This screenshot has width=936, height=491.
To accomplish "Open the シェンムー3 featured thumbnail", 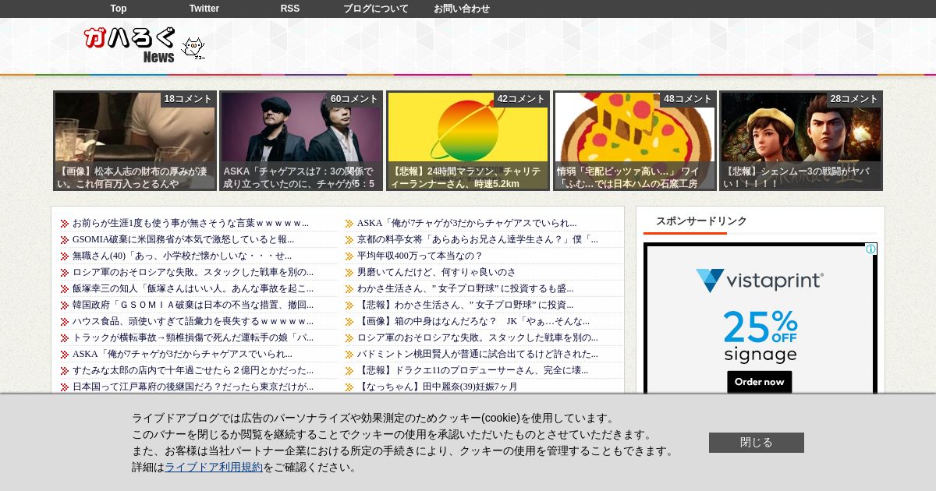I will click(801, 141).
